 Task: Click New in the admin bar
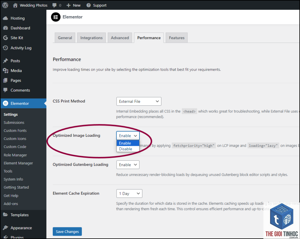click(x=77, y=5)
